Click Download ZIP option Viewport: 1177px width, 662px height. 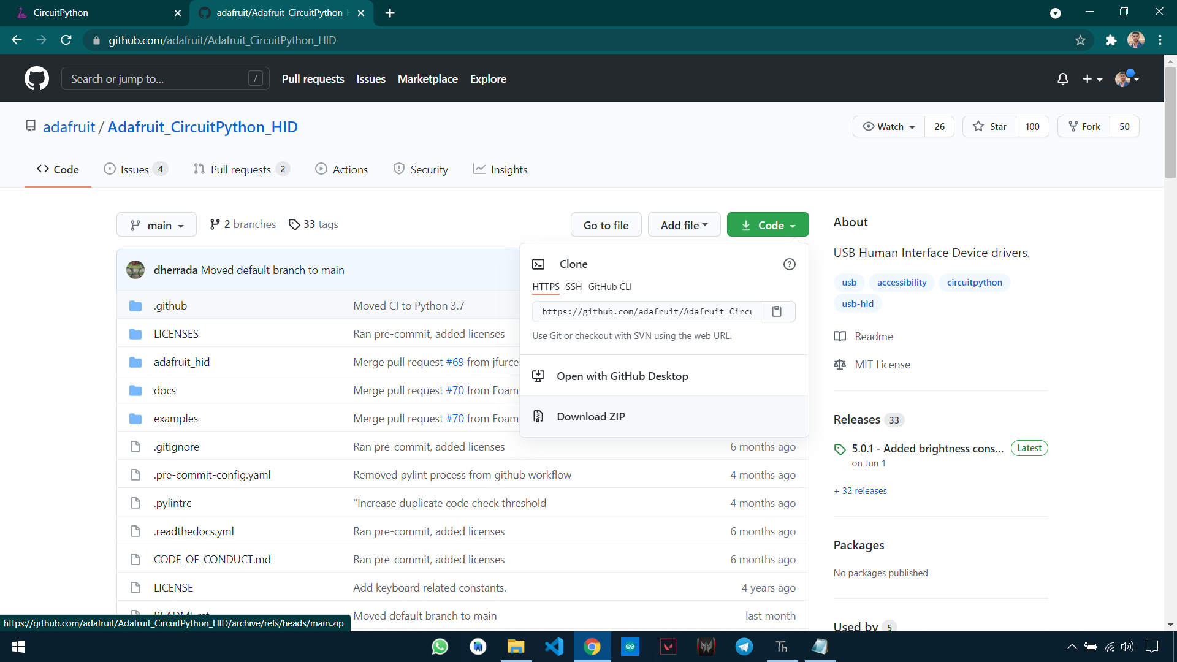[590, 417]
